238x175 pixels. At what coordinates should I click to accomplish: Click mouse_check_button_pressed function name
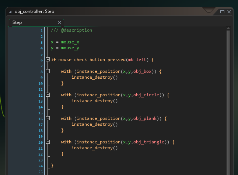click(x=92, y=60)
